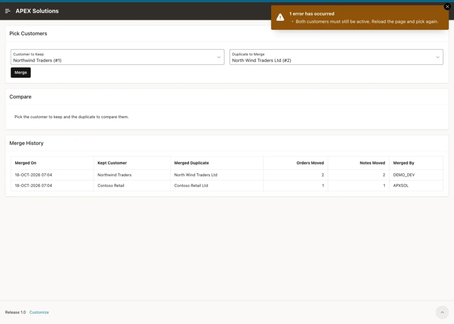Click the compare instructions text
454x324 pixels.
point(71,117)
